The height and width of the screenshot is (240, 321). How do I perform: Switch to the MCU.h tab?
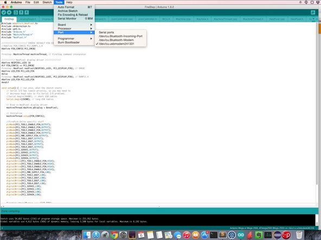(166, 19)
